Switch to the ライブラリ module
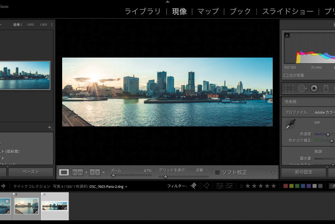This screenshot has height=224, width=335. [143, 11]
